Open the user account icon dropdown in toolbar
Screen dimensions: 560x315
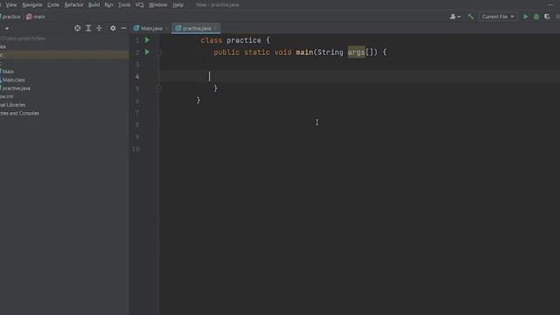click(x=455, y=17)
